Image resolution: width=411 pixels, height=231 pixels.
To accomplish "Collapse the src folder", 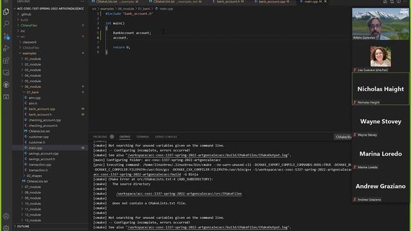I will [22, 37].
